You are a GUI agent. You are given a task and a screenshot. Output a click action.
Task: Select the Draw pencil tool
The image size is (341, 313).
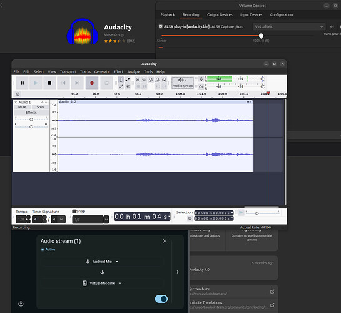[x=121, y=86]
